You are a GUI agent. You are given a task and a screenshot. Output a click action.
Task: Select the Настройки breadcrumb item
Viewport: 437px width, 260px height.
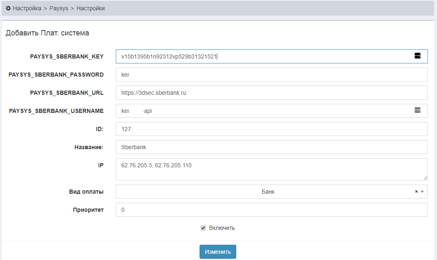pos(90,8)
